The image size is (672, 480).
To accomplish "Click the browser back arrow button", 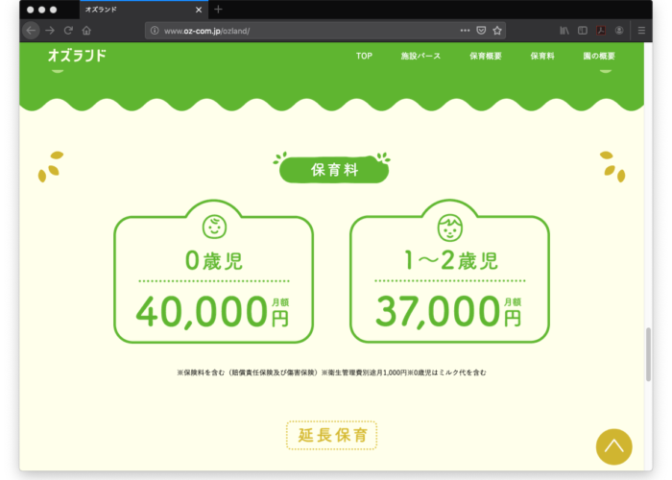I will pos(31,31).
